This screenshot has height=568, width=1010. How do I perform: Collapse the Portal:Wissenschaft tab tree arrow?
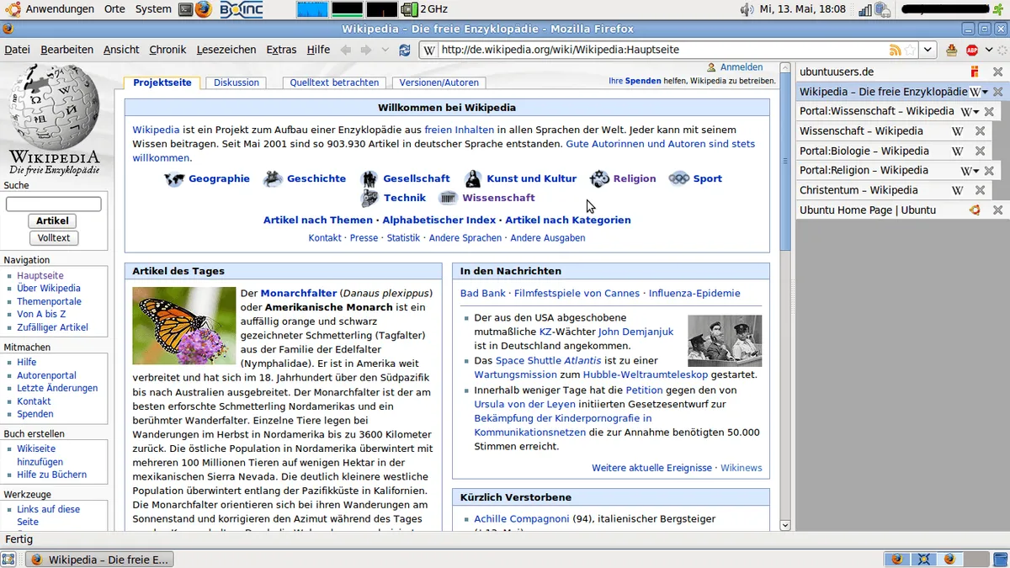coord(975,112)
